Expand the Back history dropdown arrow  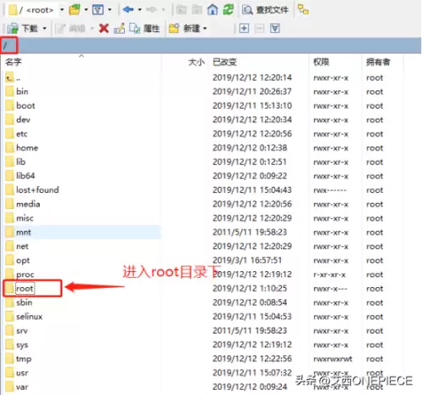139,10
